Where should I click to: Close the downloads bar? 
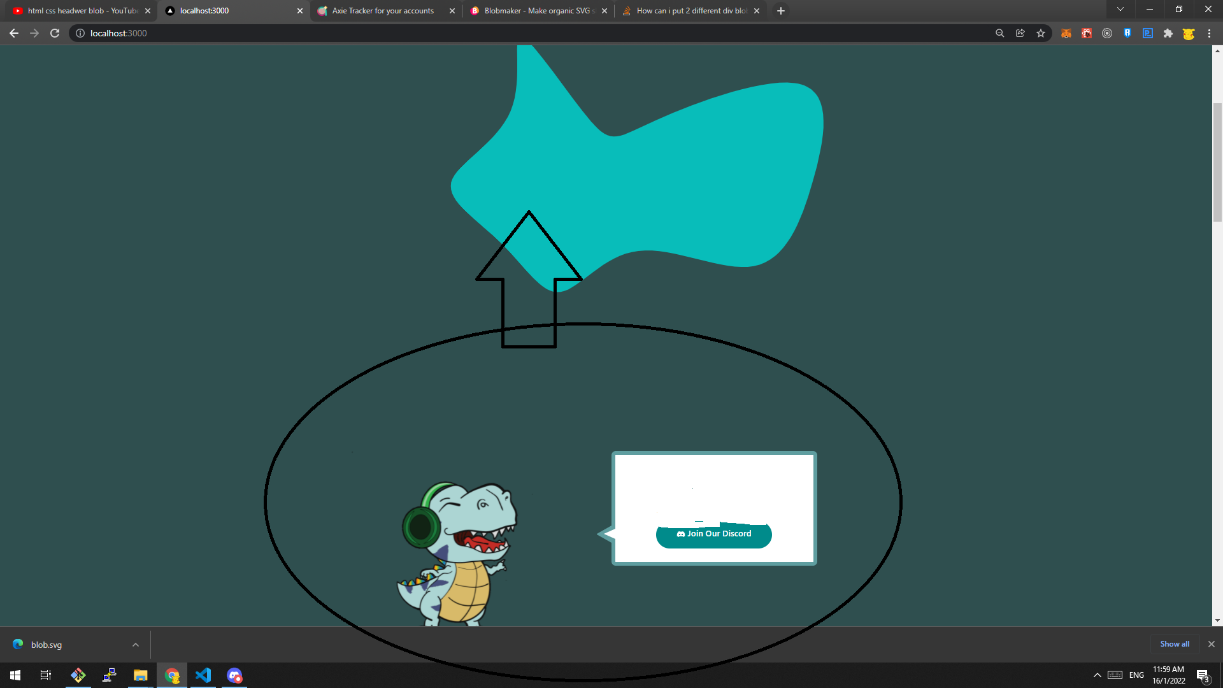pyautogui.click(x=1212, y=644)
